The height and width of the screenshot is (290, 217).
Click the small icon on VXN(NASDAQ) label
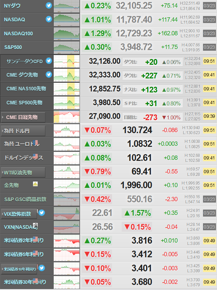(35, 226)
